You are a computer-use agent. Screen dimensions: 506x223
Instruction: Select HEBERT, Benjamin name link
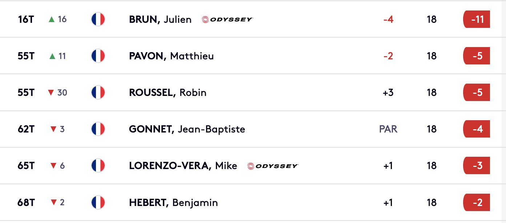[173, 202]
